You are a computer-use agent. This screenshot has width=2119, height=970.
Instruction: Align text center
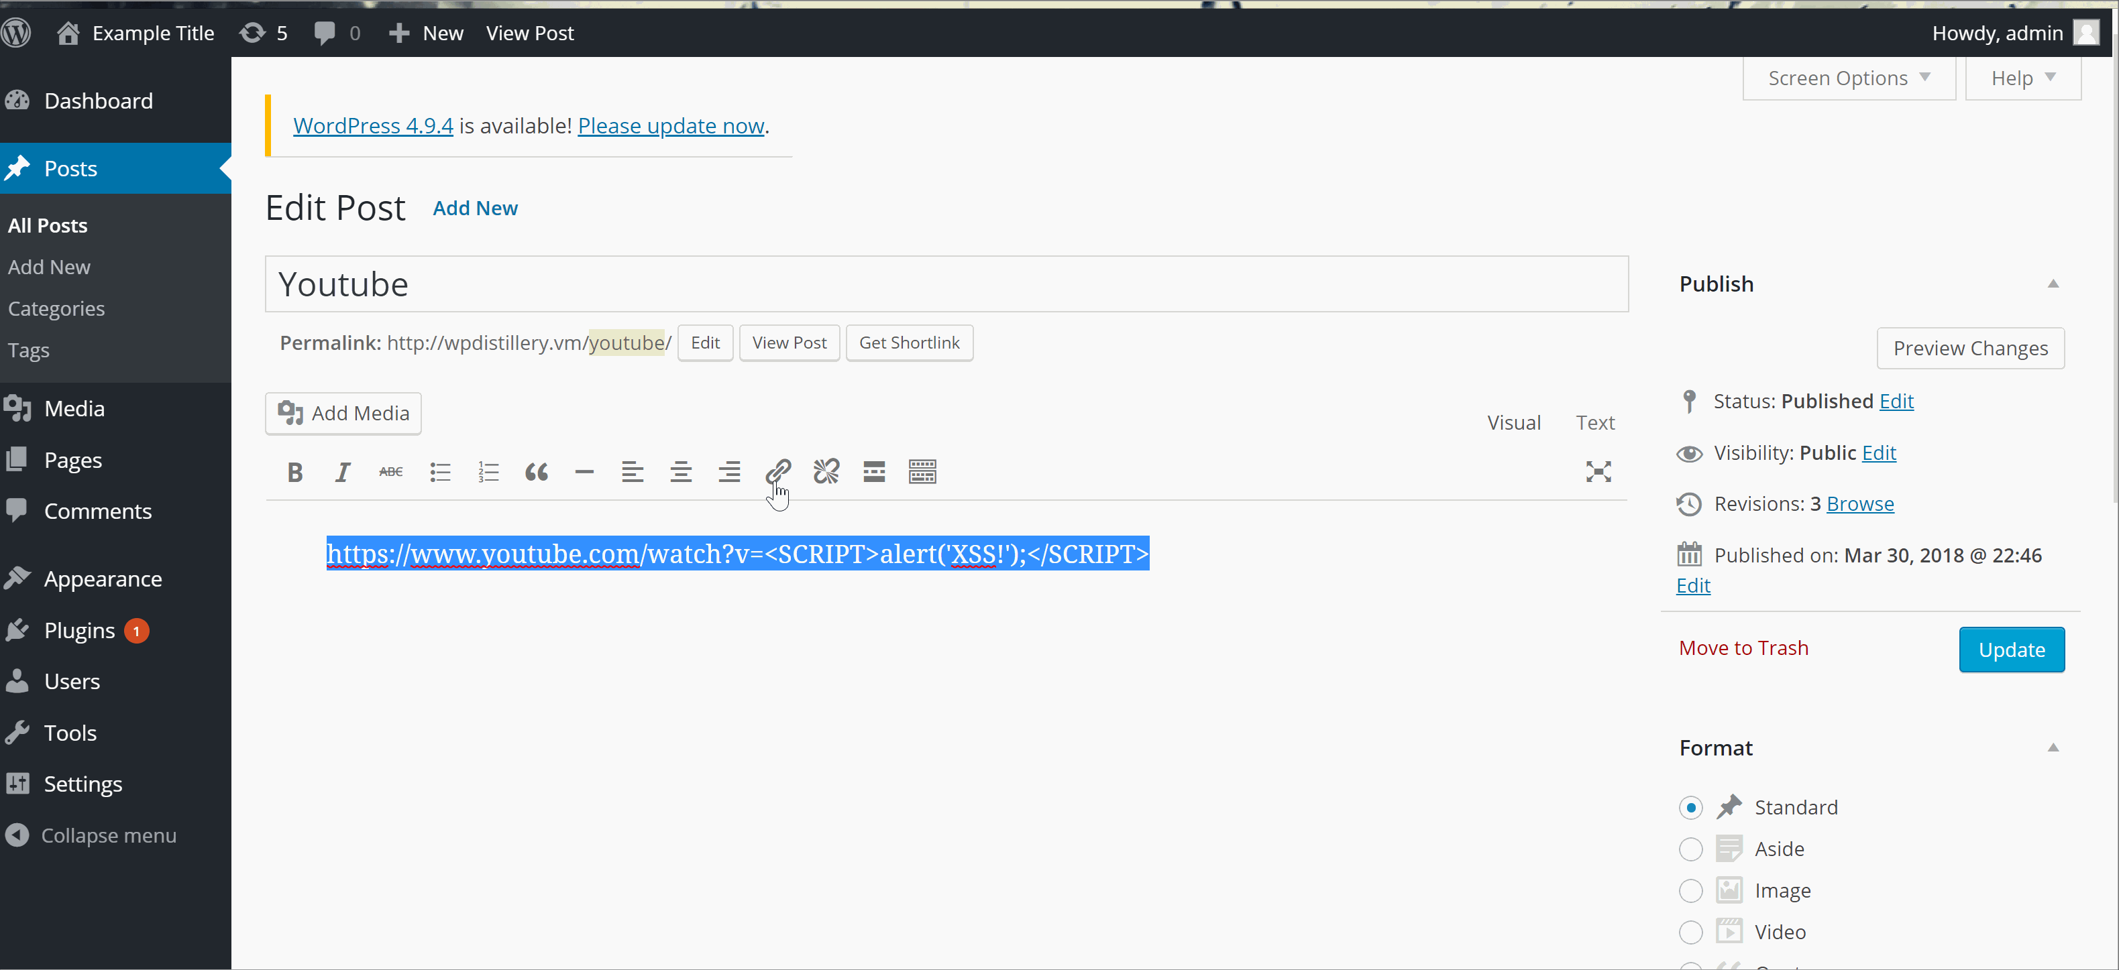pyautogui.click(x=681, y=472)
